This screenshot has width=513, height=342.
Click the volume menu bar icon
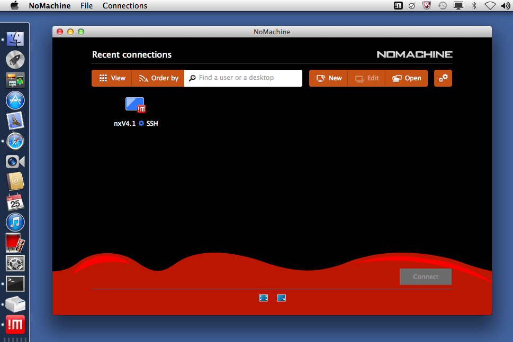tap(506, 6)
